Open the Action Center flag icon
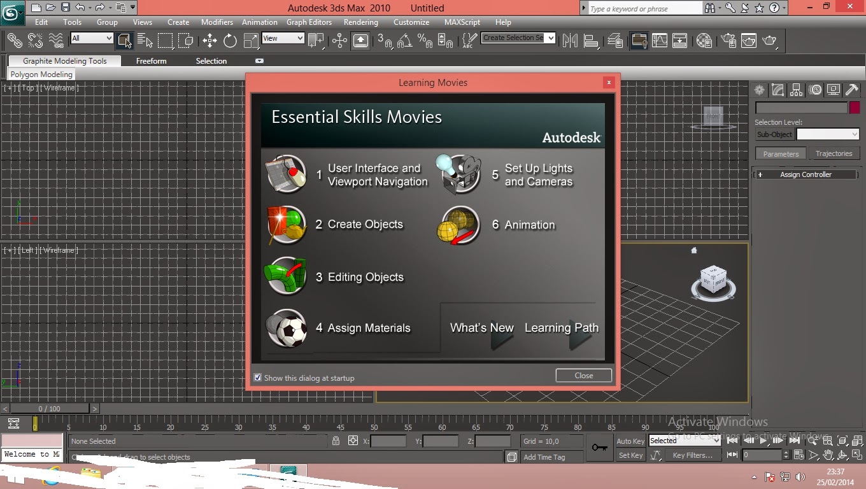866x489 pixels. (769, 477)
